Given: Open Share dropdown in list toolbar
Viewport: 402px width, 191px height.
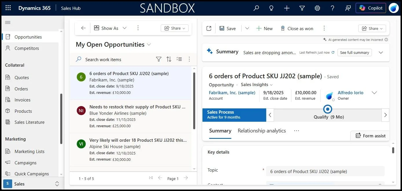Looking at the screenshot, I should click(175, 28).
